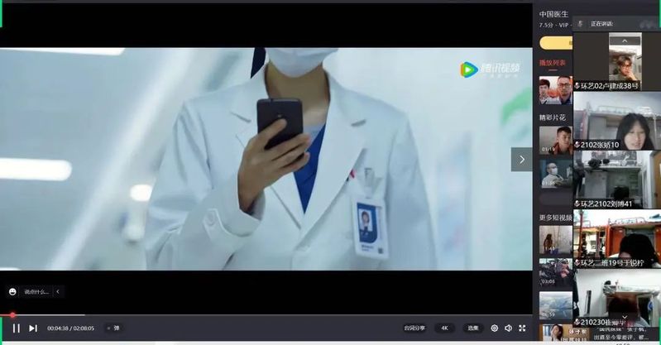Click the 台词分享 button

(414, 328)
